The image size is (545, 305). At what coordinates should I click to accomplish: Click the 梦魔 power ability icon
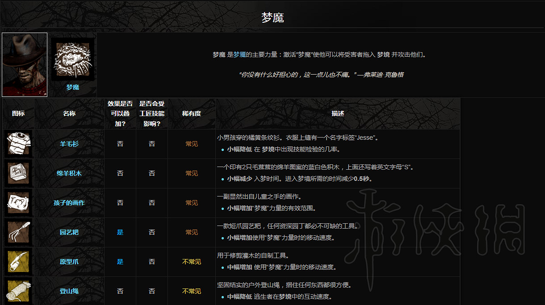point(72,58)
